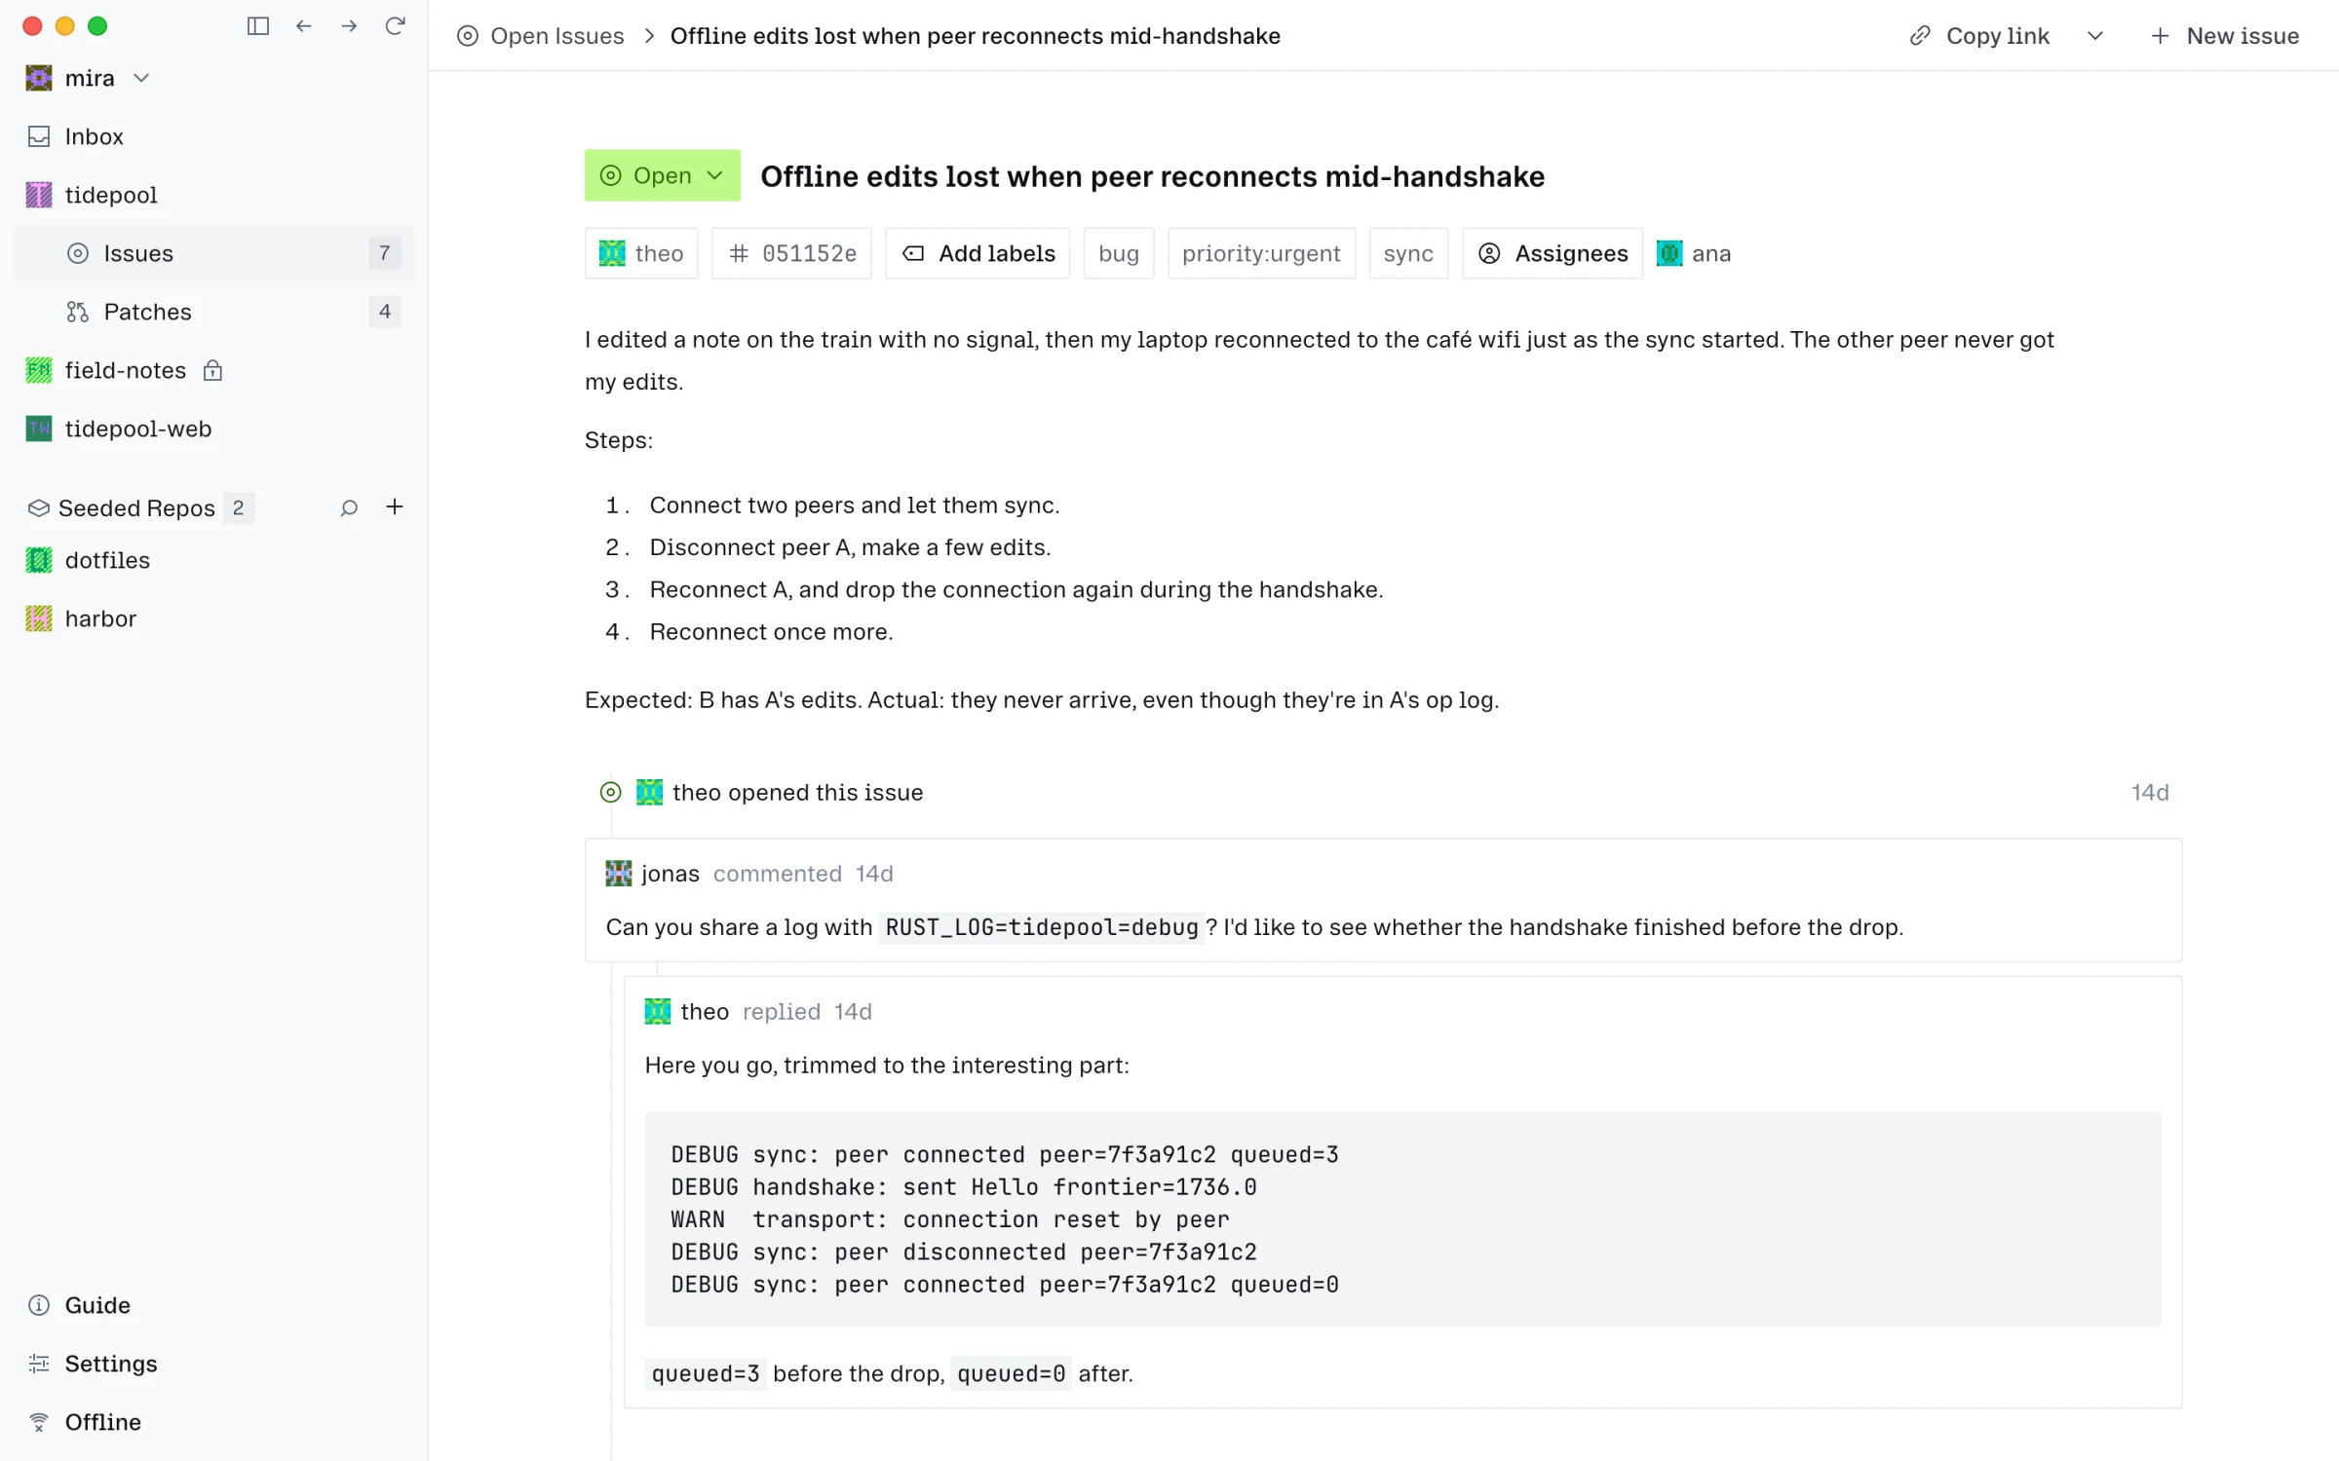This screenshot has width=2339, height=1461.
Task: Click the lock icon beside field-notes
Action: click(212, 370)
